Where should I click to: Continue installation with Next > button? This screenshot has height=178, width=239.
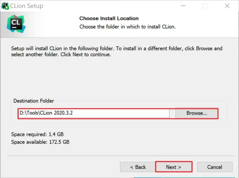(x=174, y=167)
